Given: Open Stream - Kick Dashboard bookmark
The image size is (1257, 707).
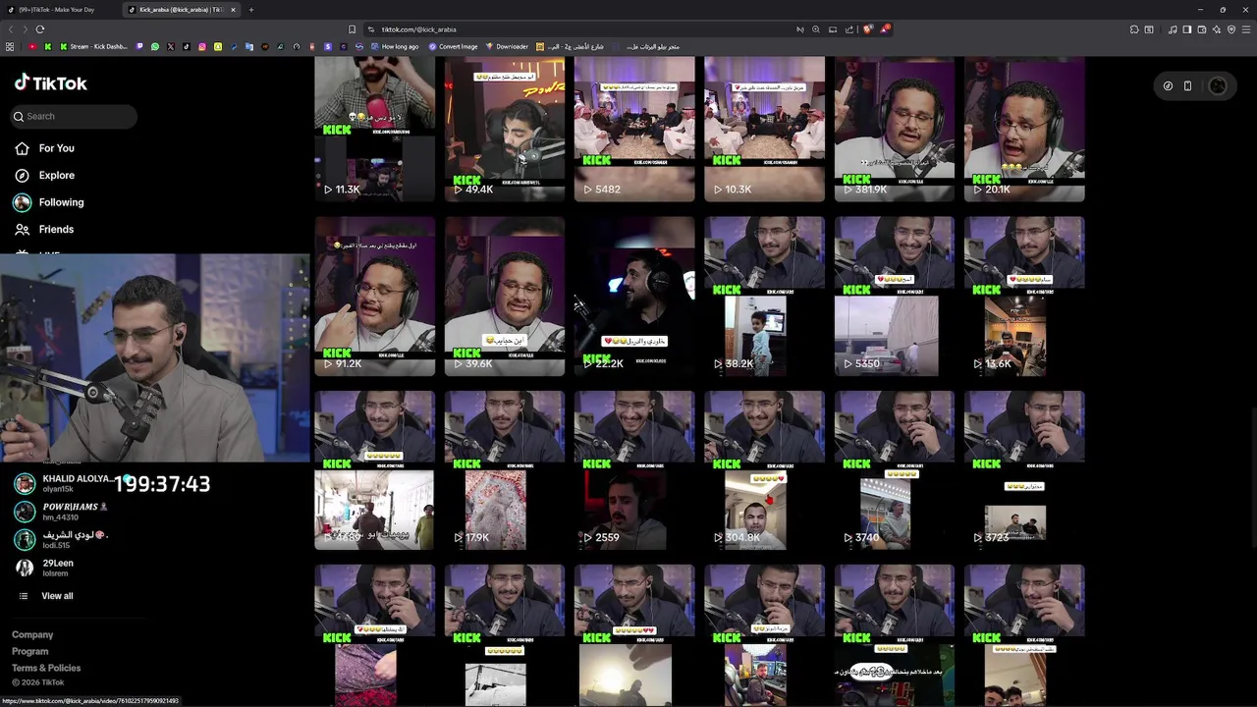Looking at the screenshot, I should [94, 46].
